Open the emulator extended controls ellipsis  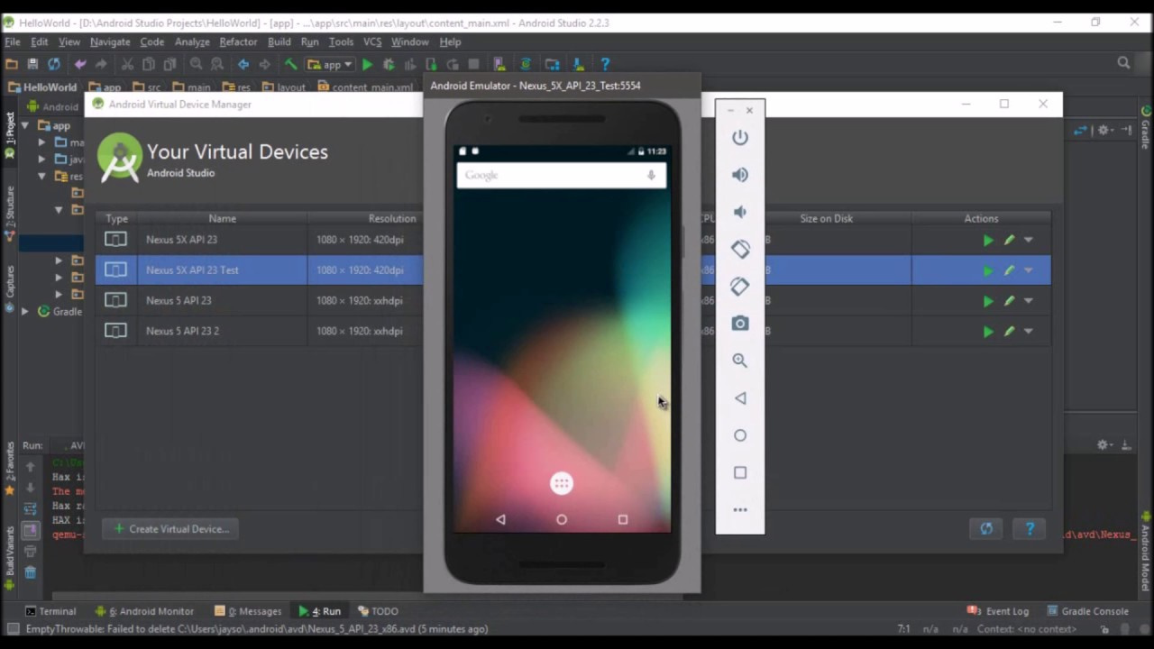coord(739,510)
